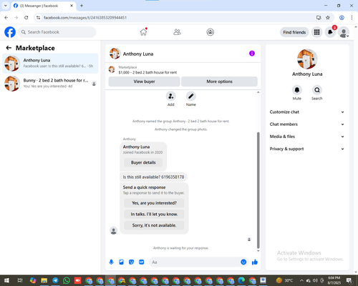Open the apps menu grid icon

click(x=316, y=32)
